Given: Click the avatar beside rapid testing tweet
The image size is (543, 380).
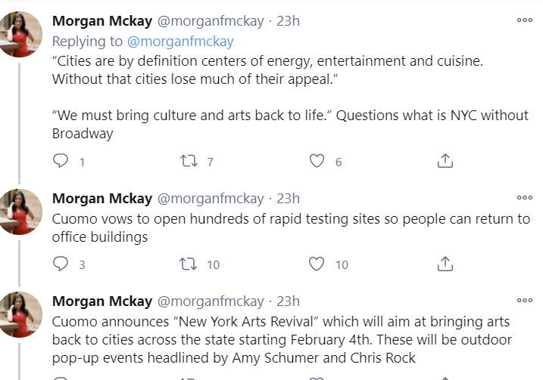Looking at the screenshot, I should click(x=20, y=212).
